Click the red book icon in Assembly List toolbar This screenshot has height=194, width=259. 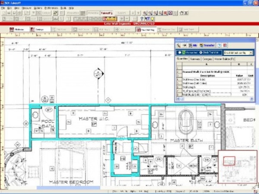tap(225, 45)
